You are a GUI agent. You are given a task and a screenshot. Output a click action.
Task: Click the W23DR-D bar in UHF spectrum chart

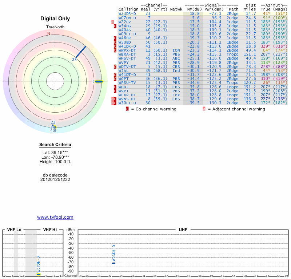(x=114, y=263)
